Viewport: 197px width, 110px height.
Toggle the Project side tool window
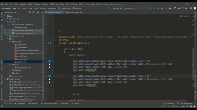2,16
